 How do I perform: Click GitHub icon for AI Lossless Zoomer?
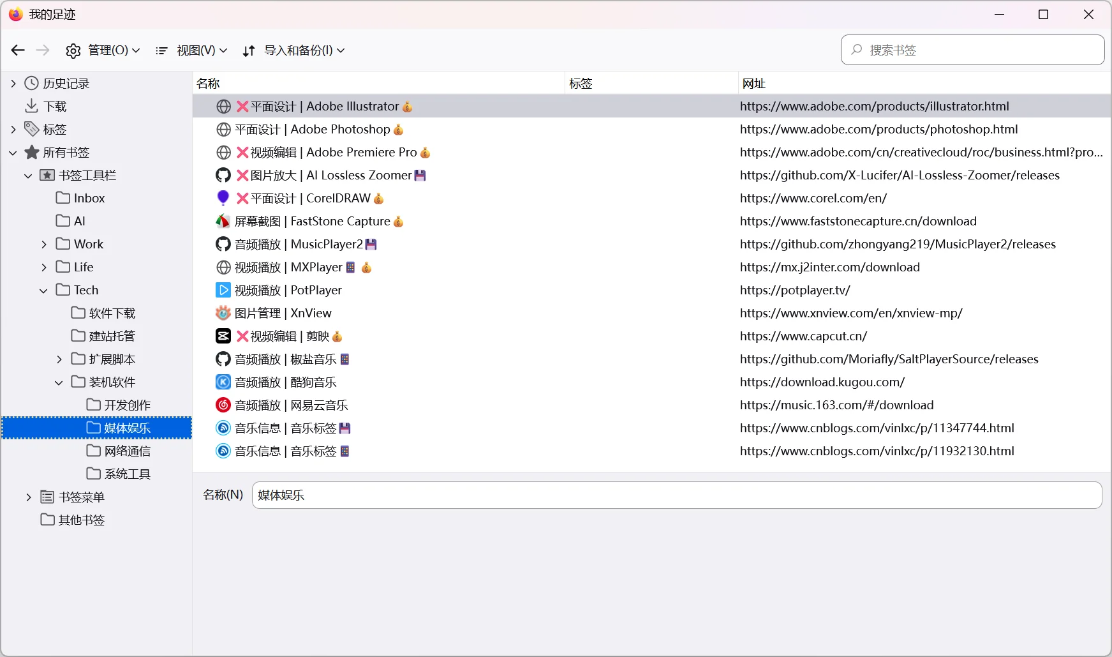223,176
